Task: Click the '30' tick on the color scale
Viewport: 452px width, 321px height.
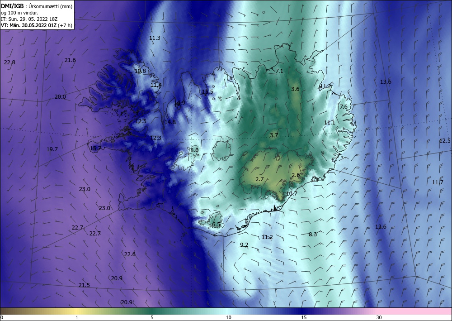Action: click(379, 317)
